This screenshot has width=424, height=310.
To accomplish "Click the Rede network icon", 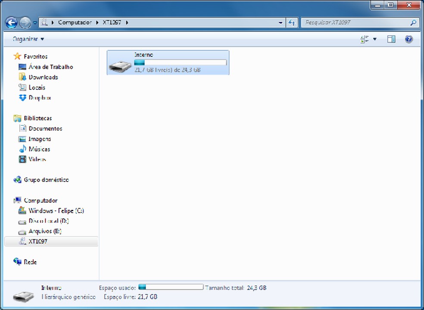I will (17, 262).
